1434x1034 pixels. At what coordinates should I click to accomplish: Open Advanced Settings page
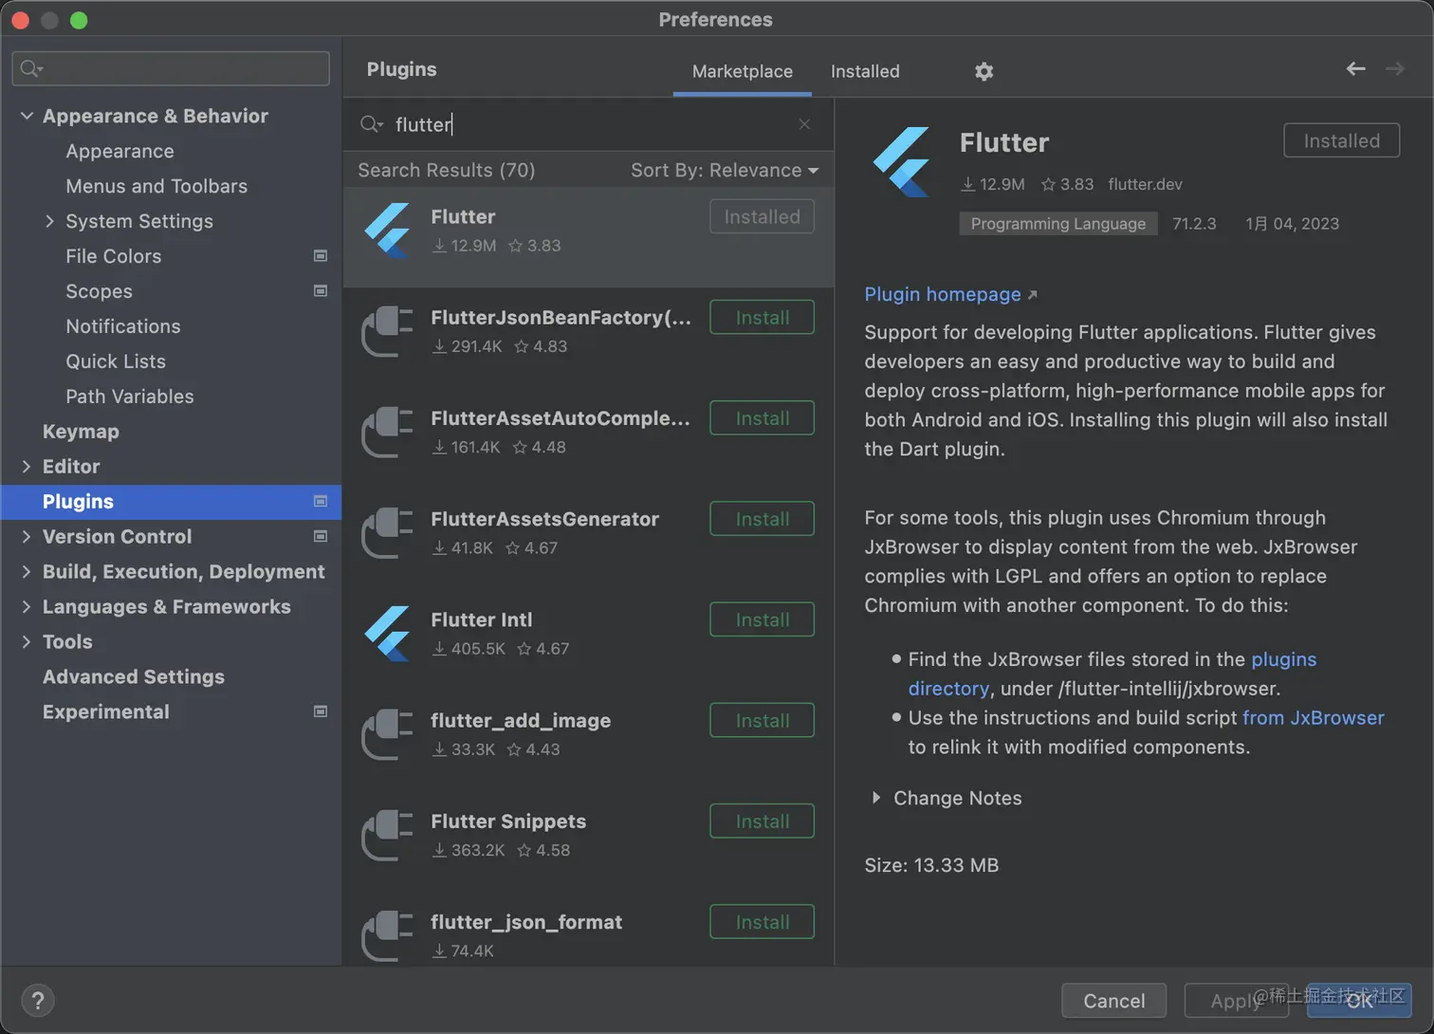[x=134, y=676]
